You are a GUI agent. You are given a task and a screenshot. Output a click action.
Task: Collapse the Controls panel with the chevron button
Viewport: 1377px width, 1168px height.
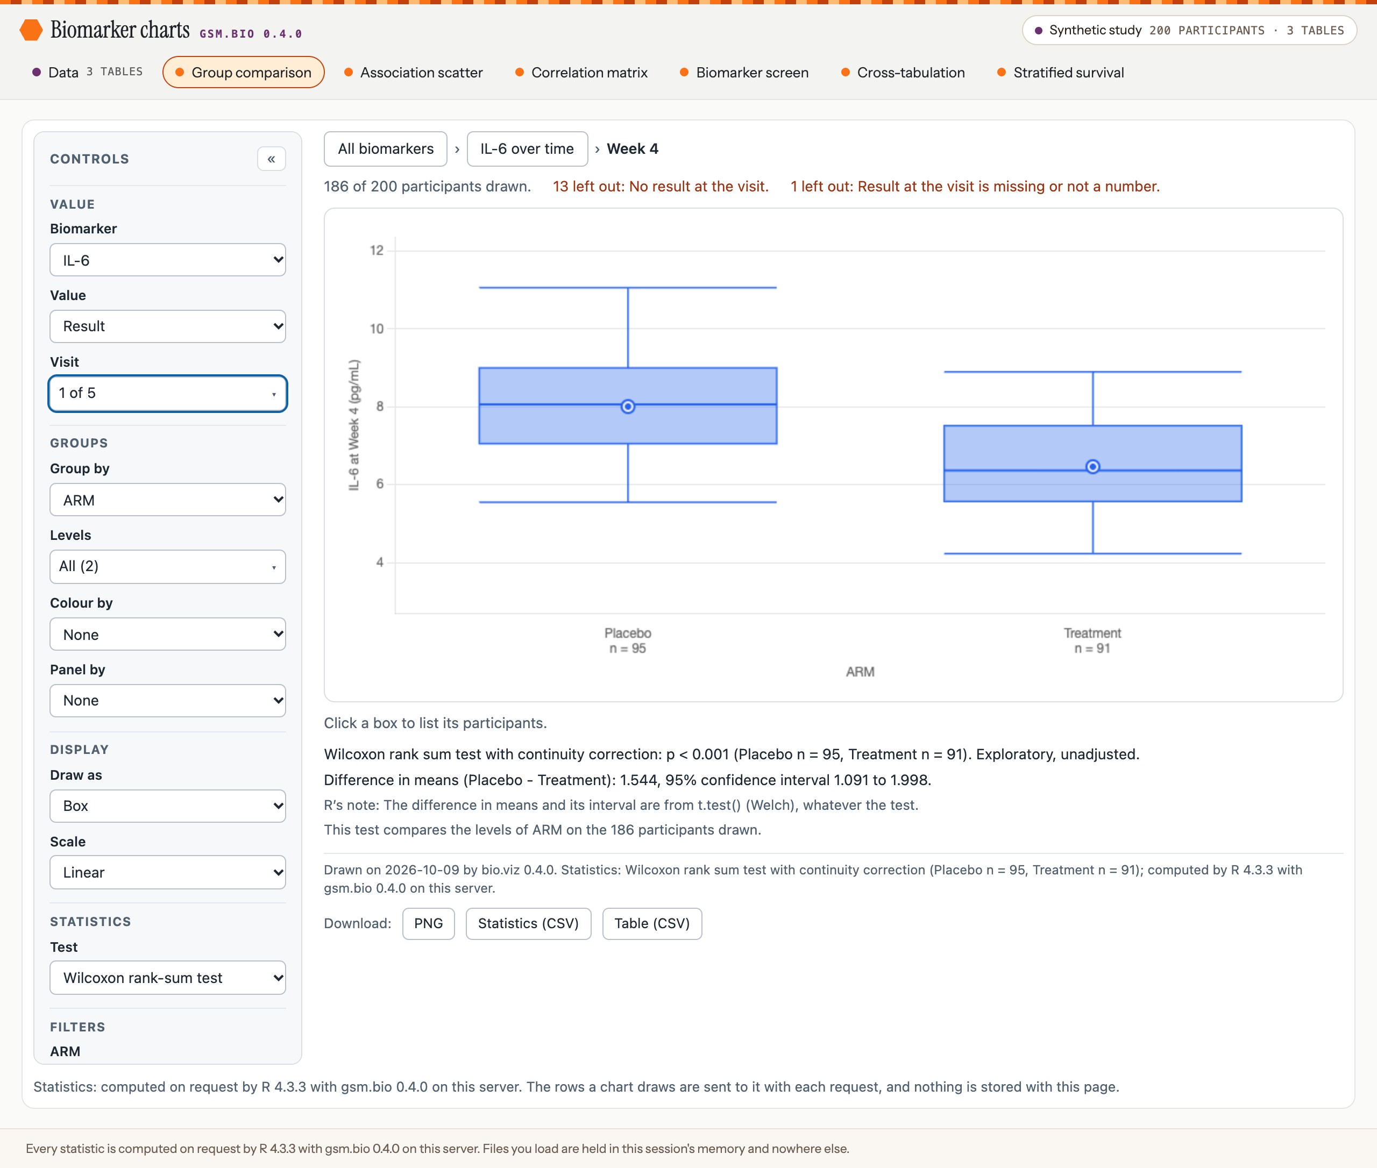click(x=271, y=159)
